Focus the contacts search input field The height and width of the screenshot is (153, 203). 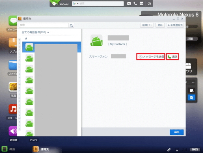[44, 25]
